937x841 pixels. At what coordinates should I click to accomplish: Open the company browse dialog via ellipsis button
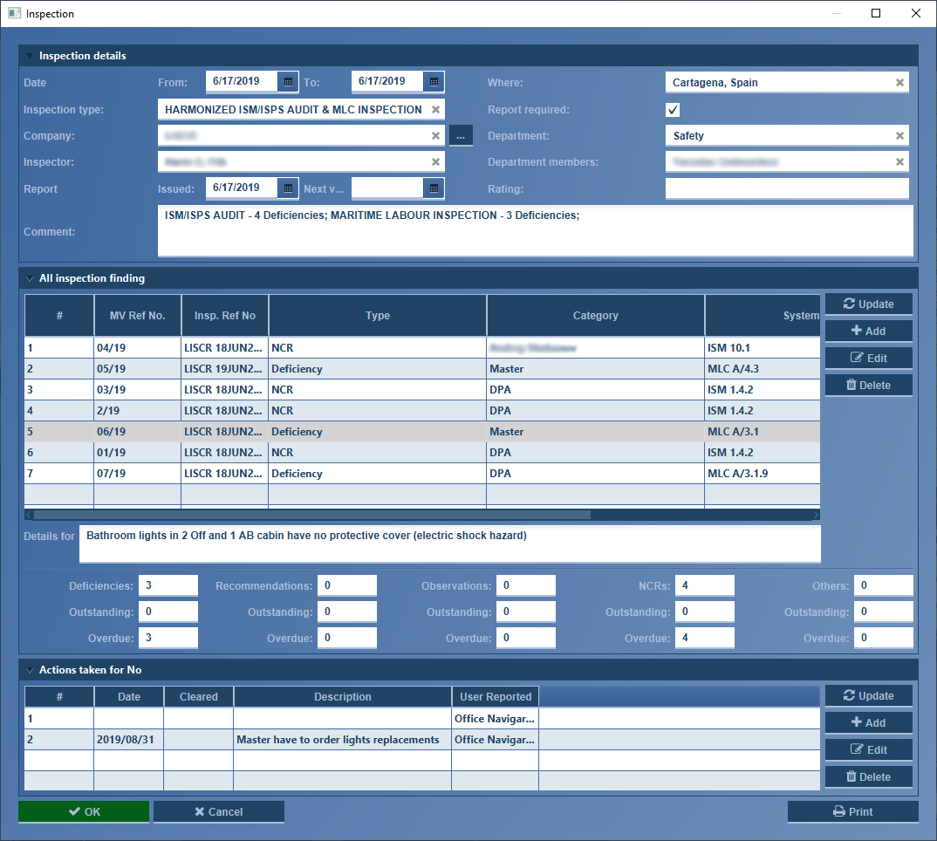click(x=460, y=135)
